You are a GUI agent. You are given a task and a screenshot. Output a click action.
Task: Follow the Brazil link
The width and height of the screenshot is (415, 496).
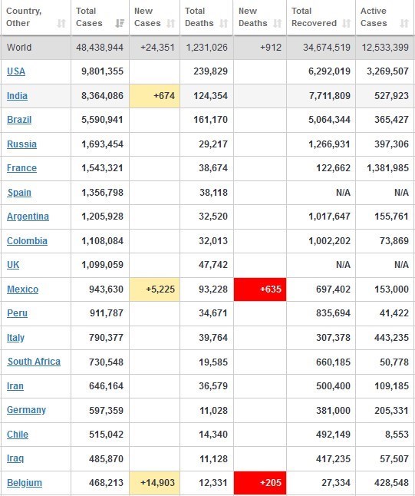[19, 120]
